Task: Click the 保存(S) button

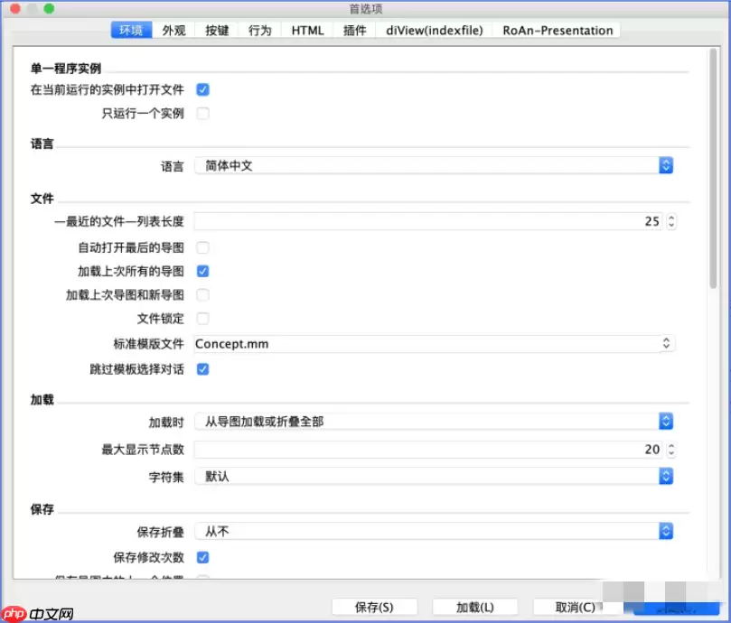Action: pos(377,607)
